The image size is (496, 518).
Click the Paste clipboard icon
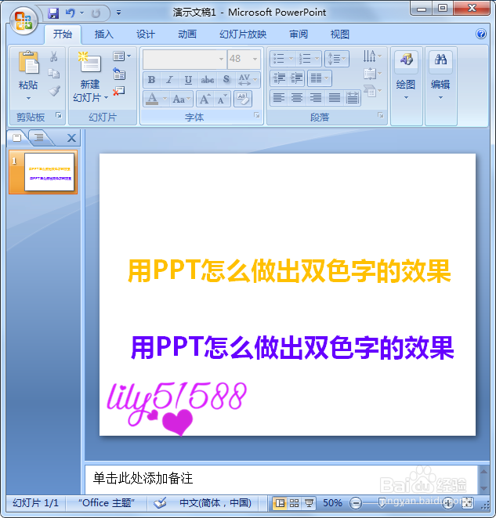(x=28, y=62)
